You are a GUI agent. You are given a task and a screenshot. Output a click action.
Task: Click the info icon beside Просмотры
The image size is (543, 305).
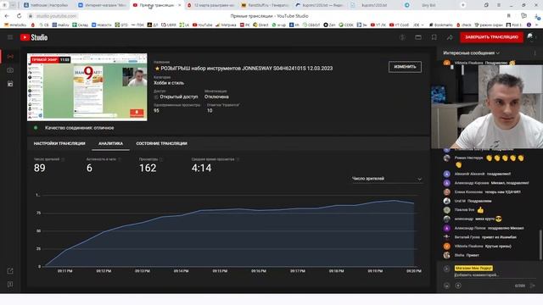(x=161, y=159)
